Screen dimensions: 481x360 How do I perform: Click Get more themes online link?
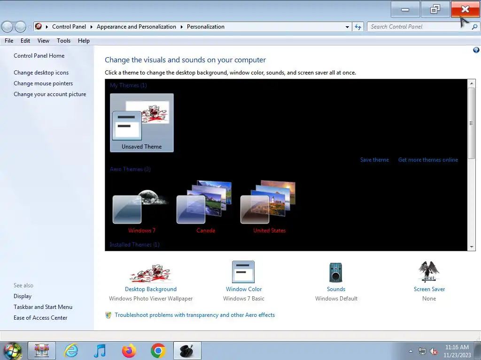click(x=428, y=160)
